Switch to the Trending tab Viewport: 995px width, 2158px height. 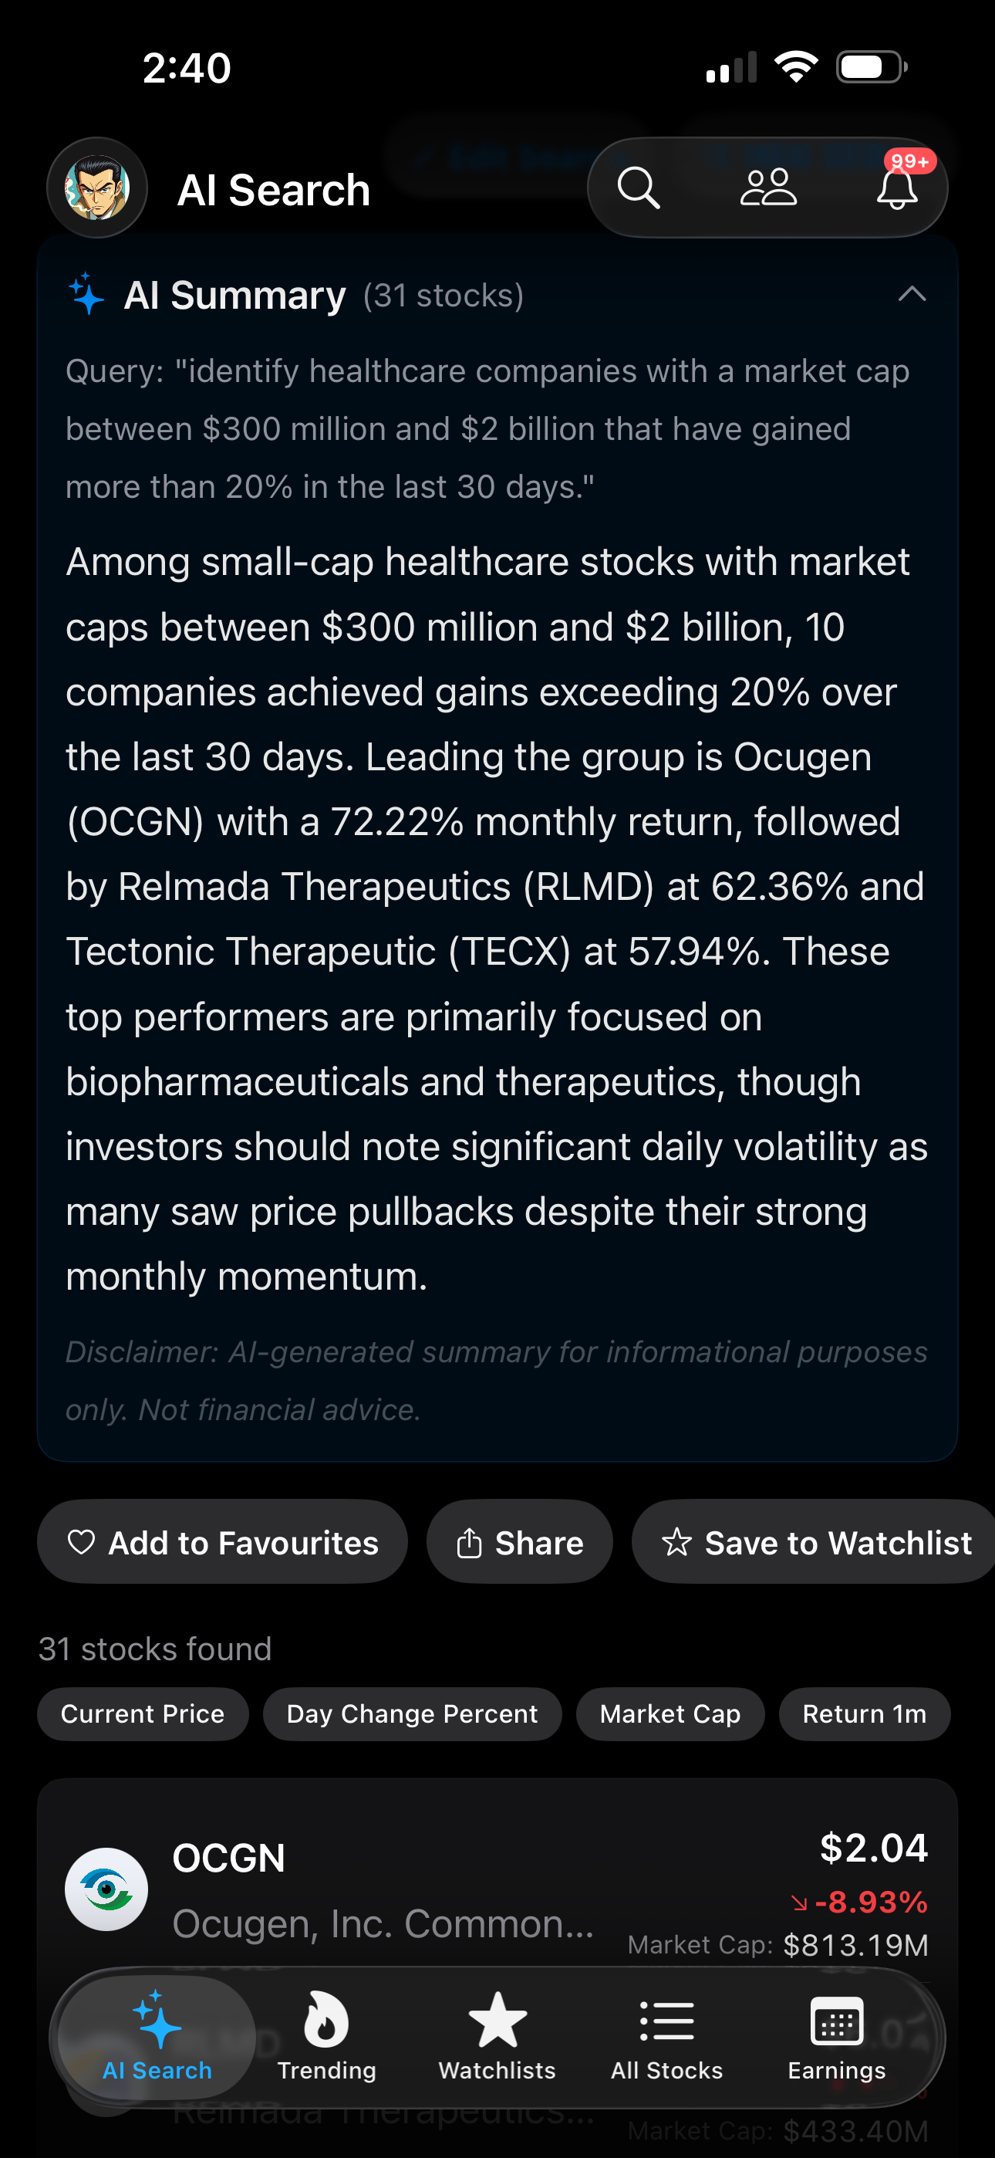click(x=326, y=2038)
